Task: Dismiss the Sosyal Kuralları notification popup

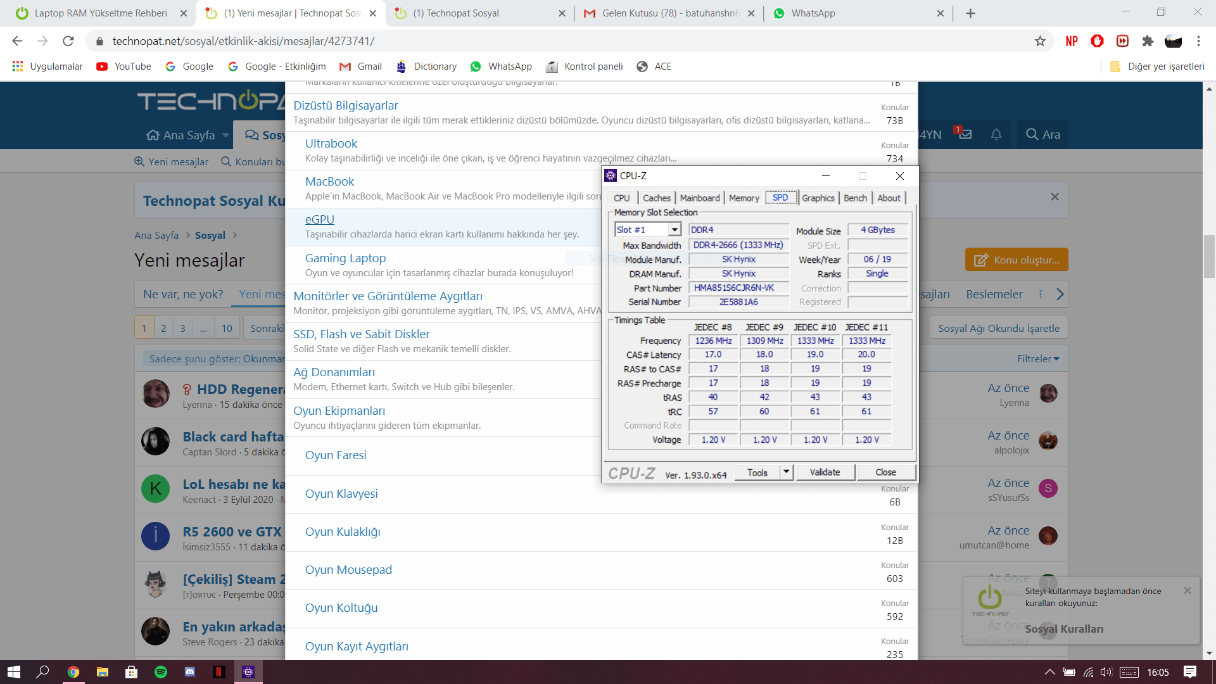Action: 1187,590
